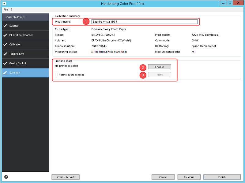
Task: Click the Finish button
Action: tap(222, 177)
